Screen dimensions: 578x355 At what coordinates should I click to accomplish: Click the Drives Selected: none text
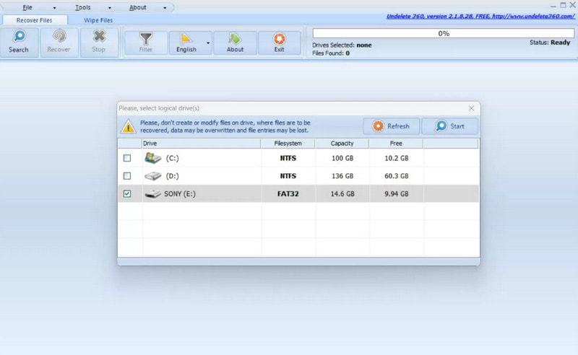(342, 45)
